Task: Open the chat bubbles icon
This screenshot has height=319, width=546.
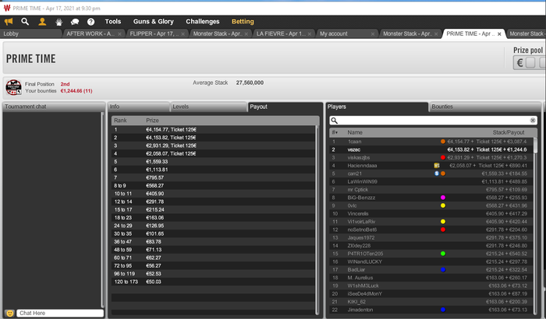Action: click(75, 22)
